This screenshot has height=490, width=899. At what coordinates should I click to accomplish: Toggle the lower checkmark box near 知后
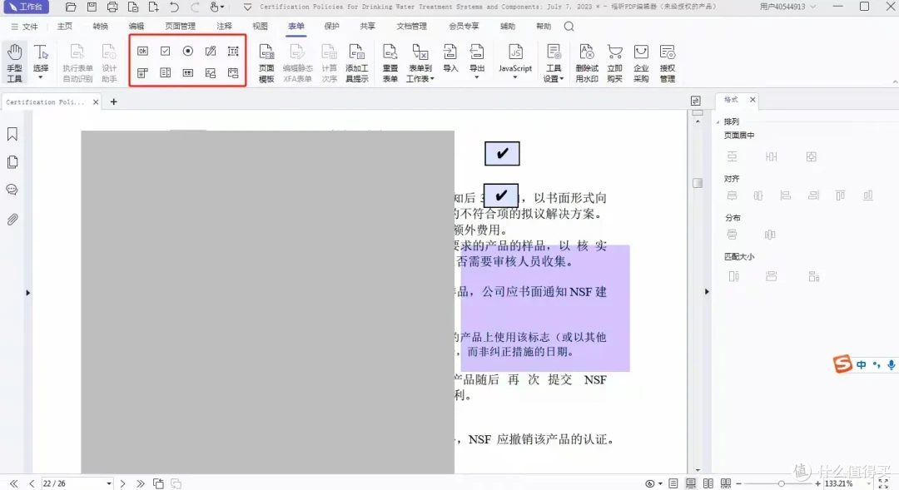tap(501, 196)
